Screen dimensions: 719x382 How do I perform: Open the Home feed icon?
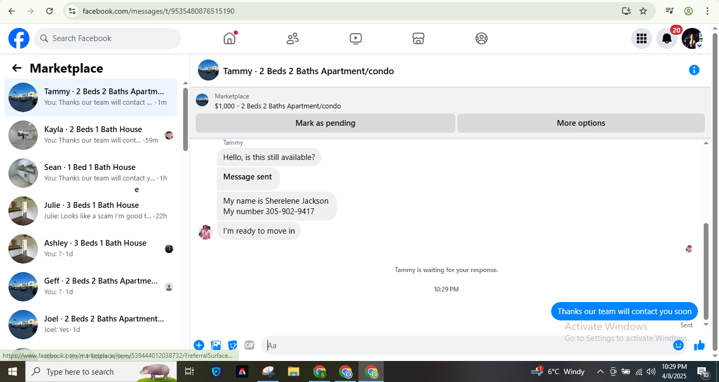[x=229, y=38]
